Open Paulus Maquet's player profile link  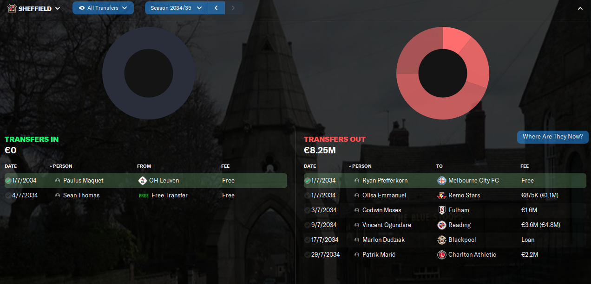click(x=83, y=181)
